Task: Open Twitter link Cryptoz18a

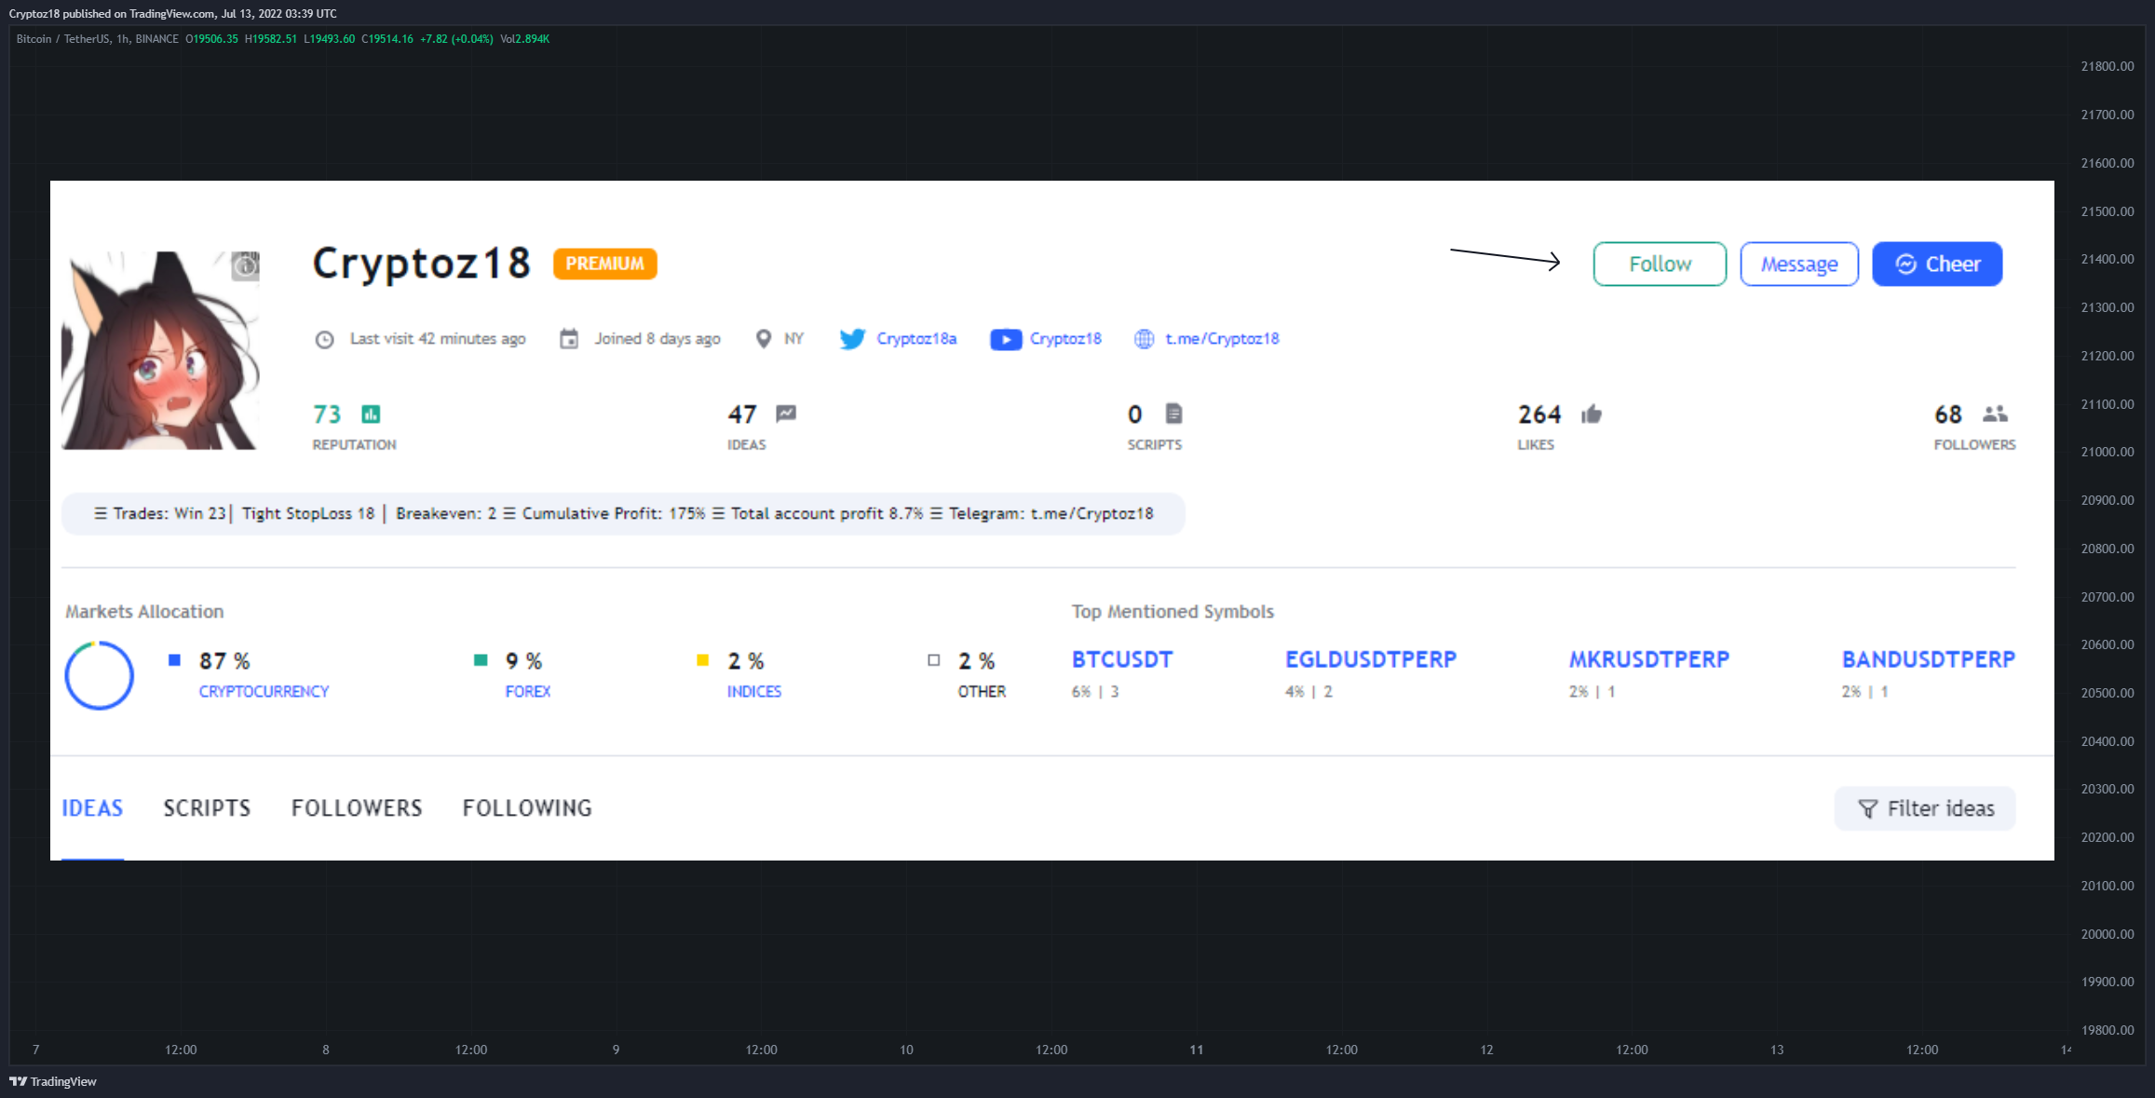Action: pos(916,338)
